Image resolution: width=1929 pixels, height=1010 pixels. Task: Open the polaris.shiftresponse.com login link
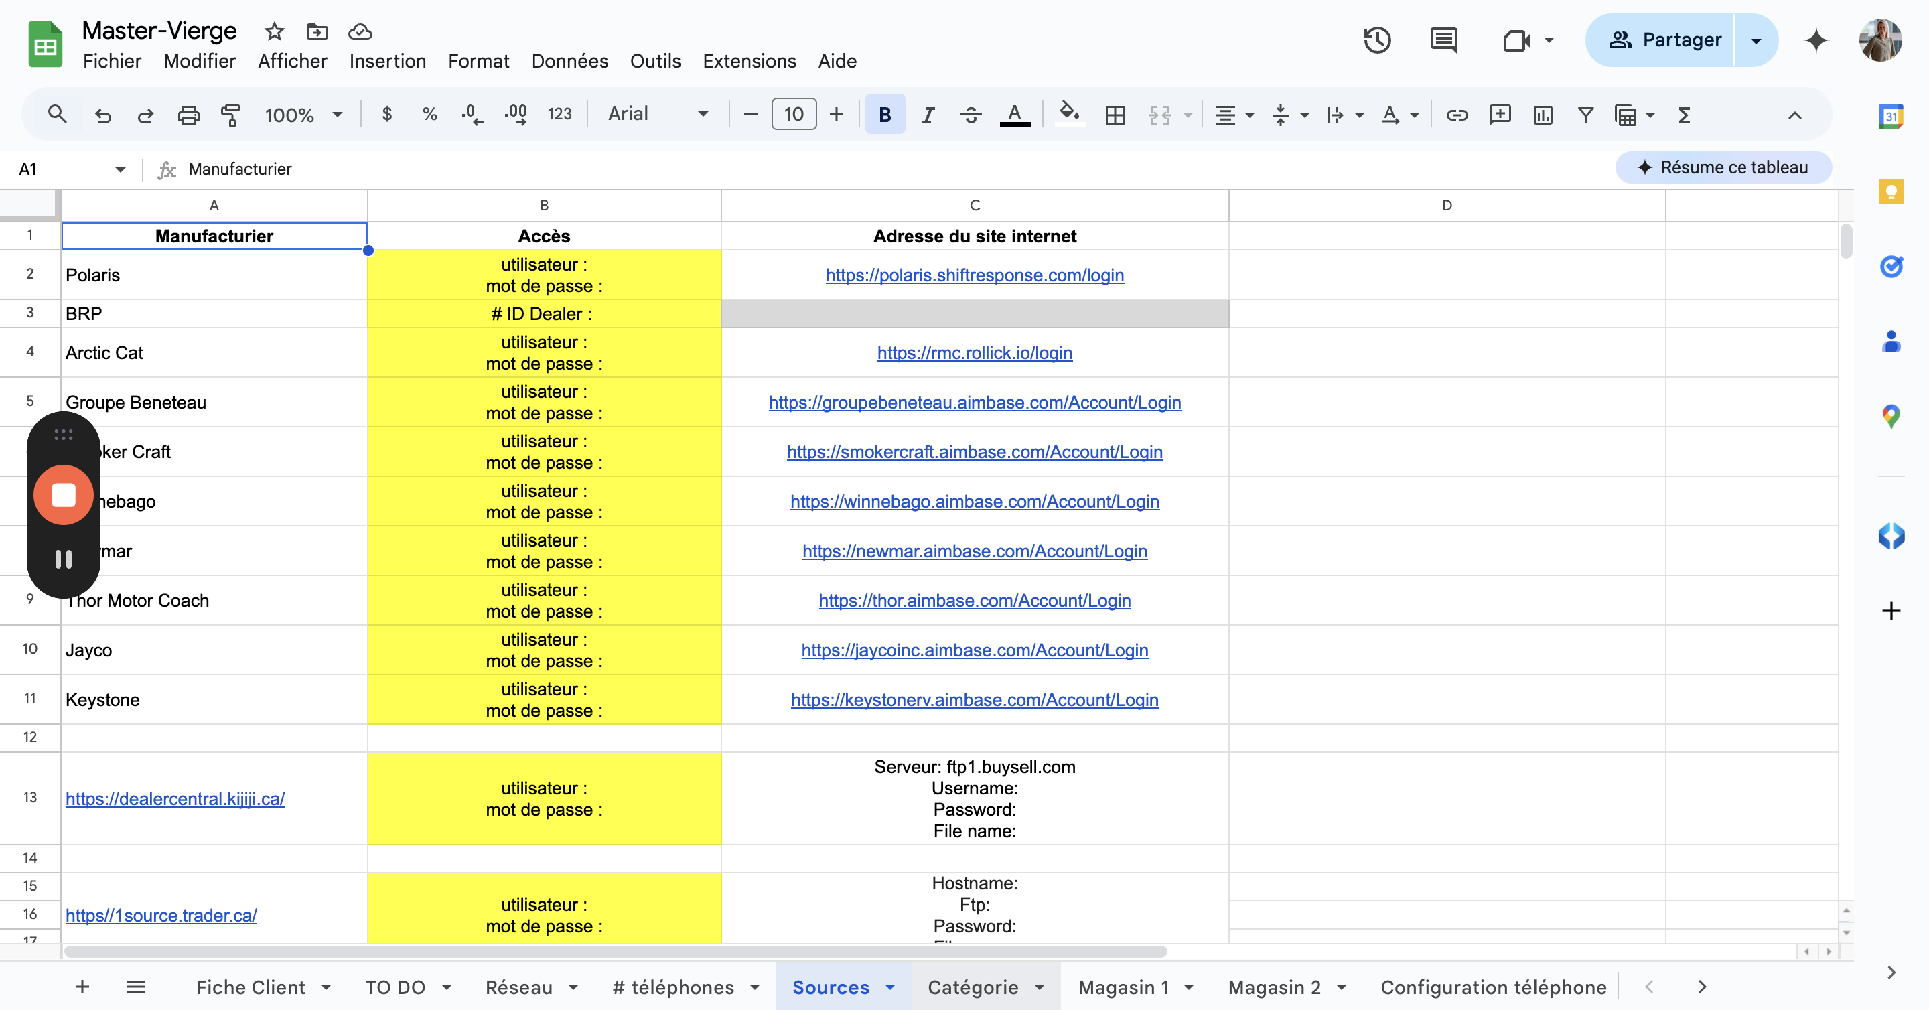pyautogui.click(x=975, y=275)
